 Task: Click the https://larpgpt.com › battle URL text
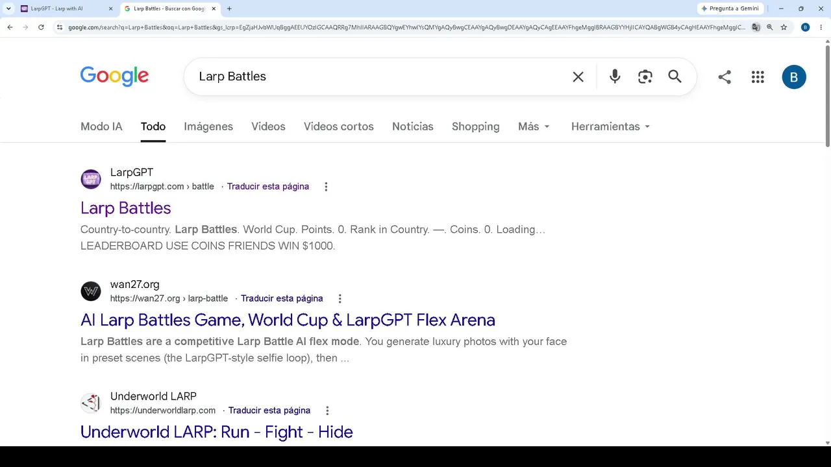(162, 187)
